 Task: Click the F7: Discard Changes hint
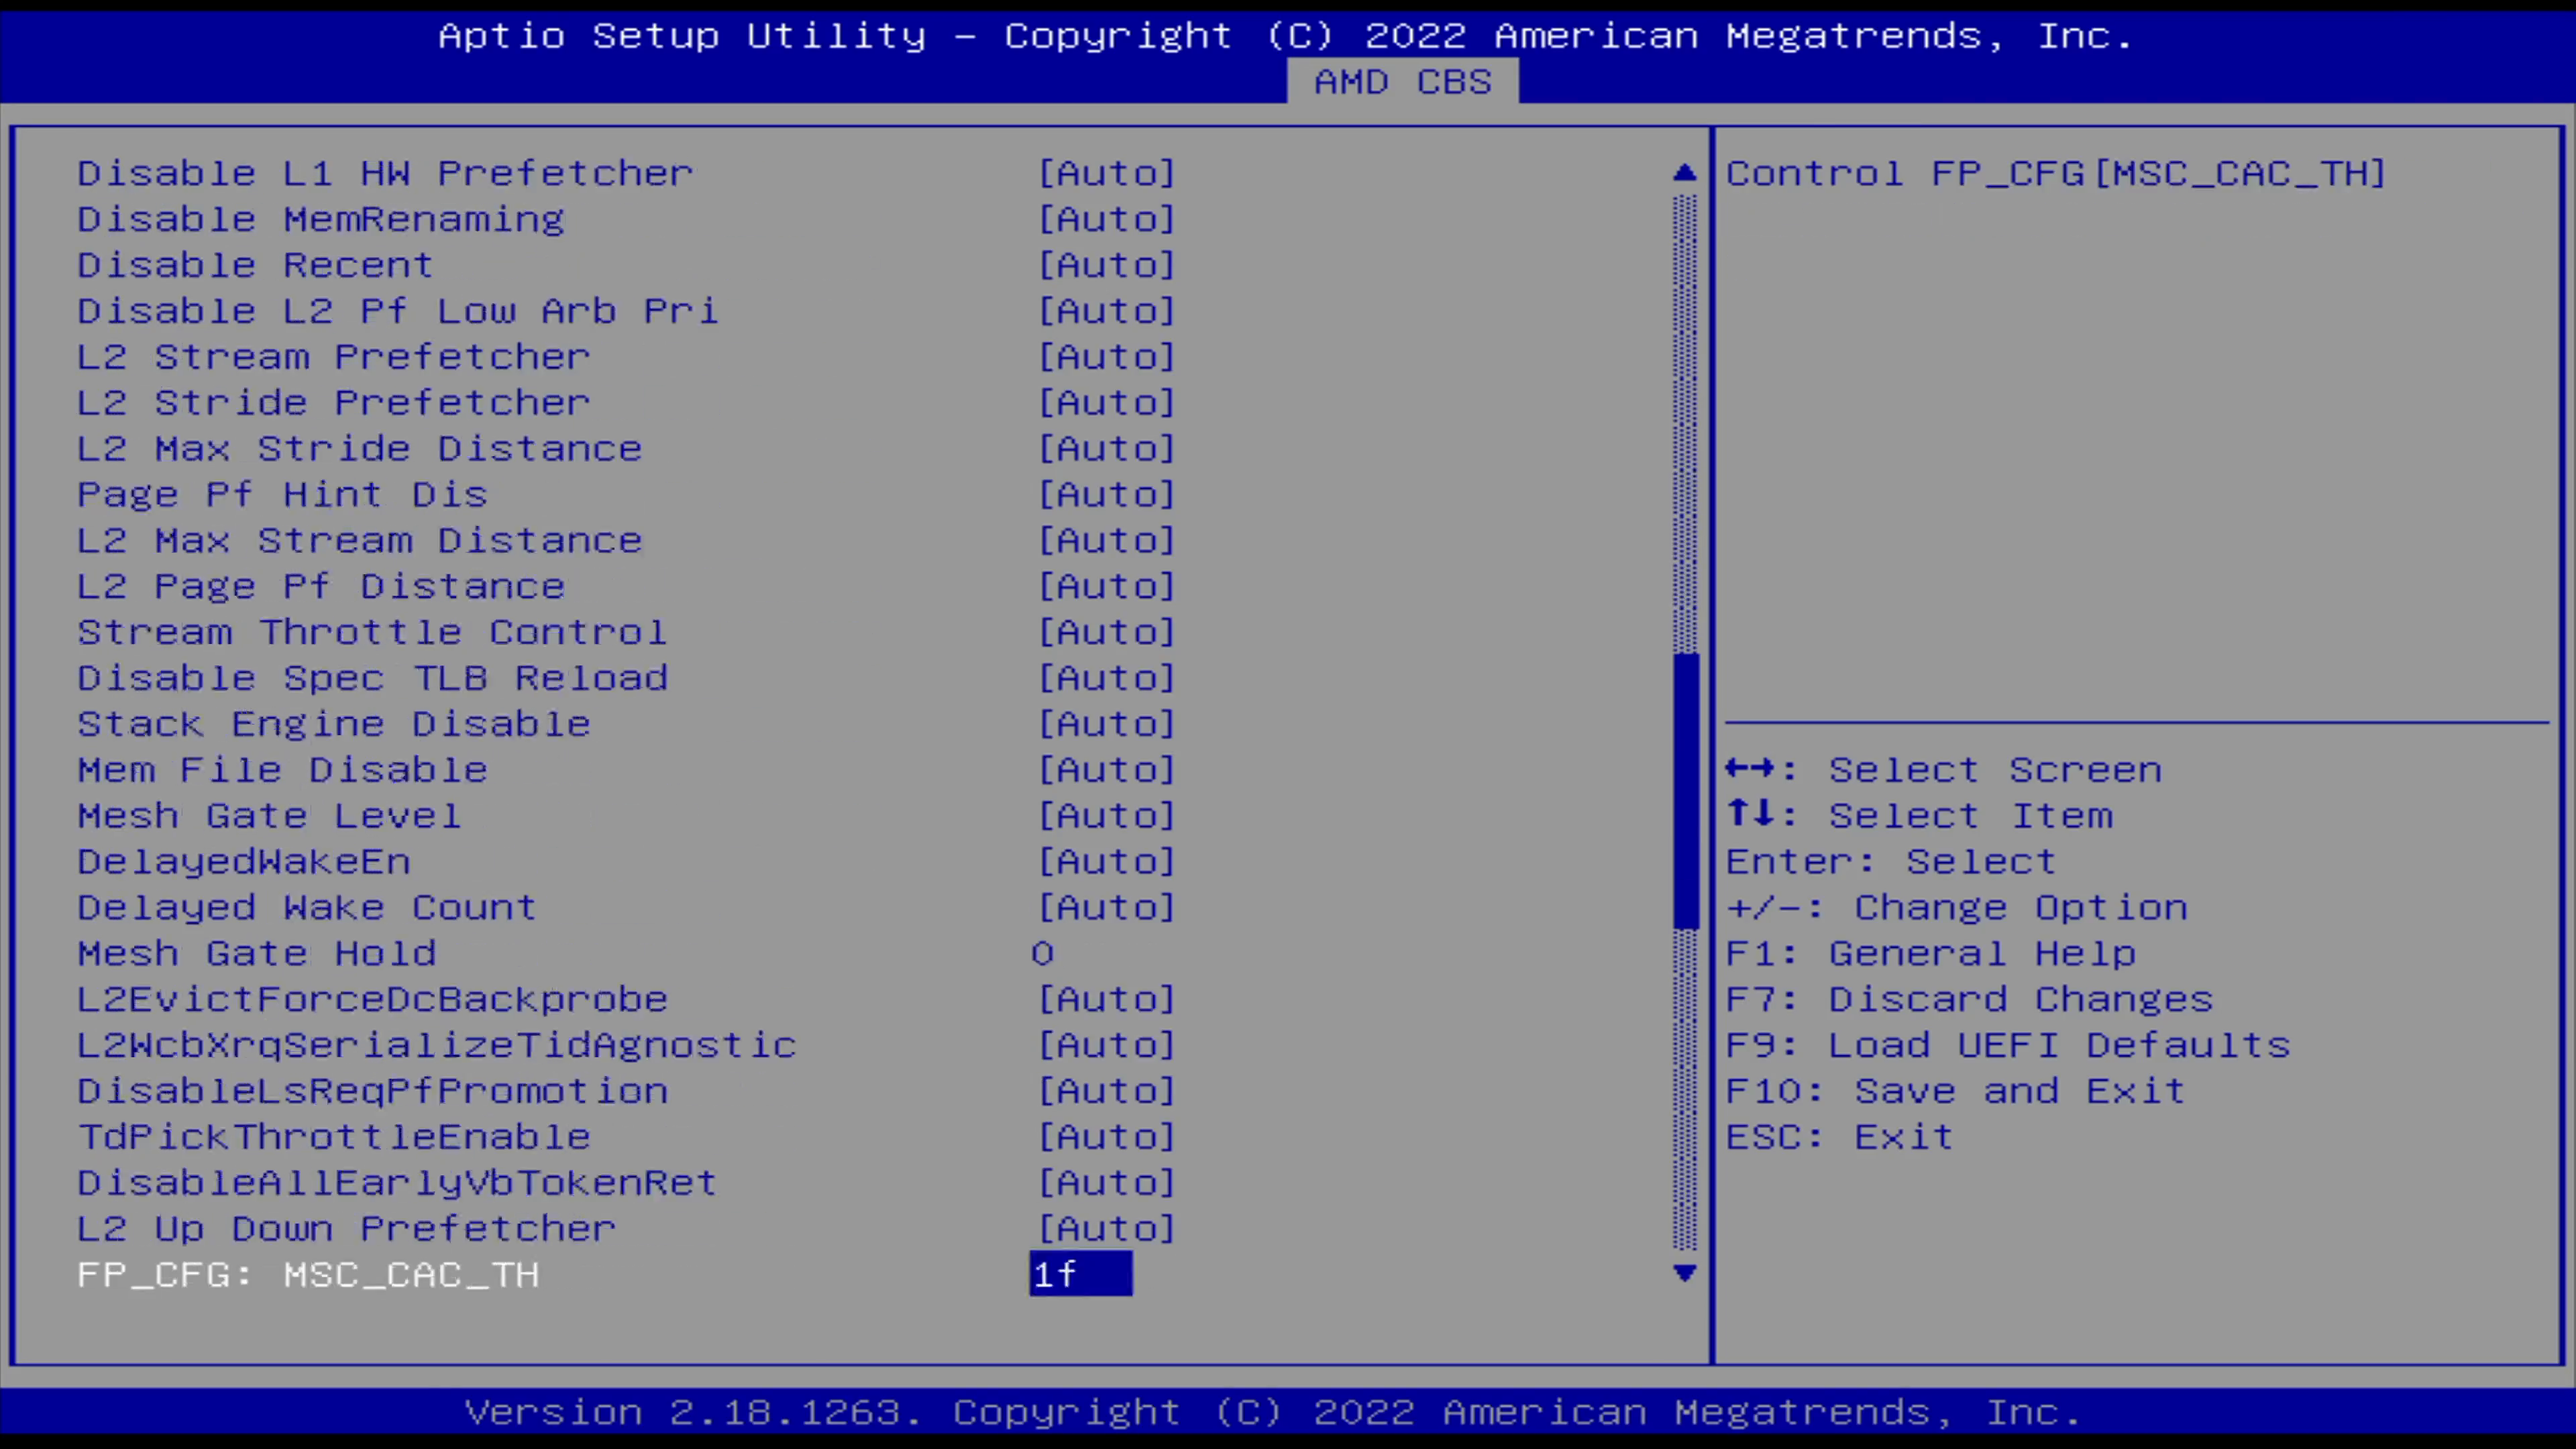(x=1970, y=1000)
